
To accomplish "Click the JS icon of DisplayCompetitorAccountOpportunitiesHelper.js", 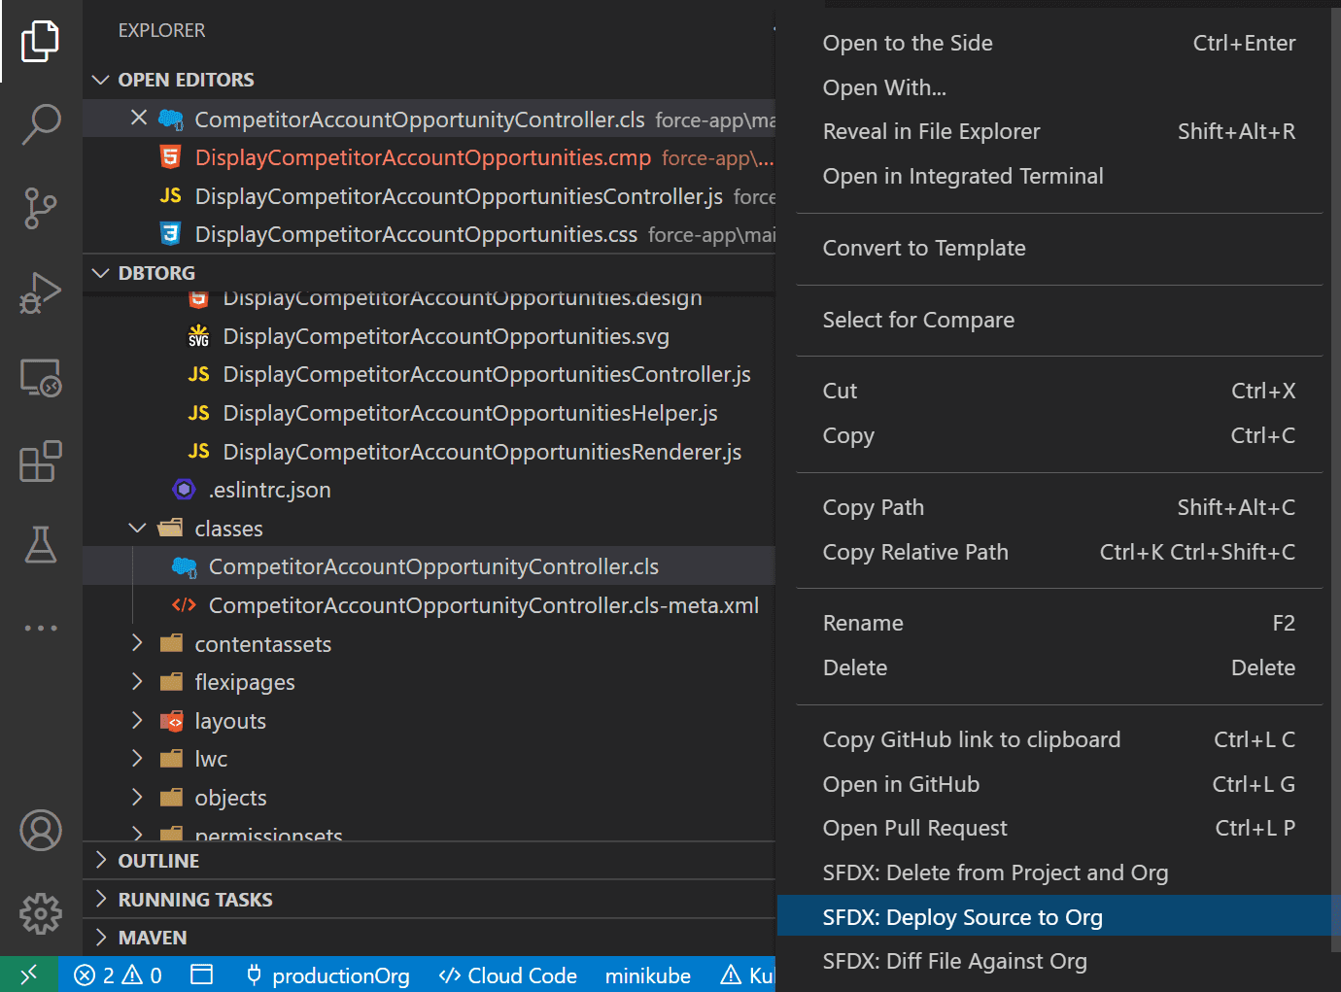I will (x=198, y=413).
